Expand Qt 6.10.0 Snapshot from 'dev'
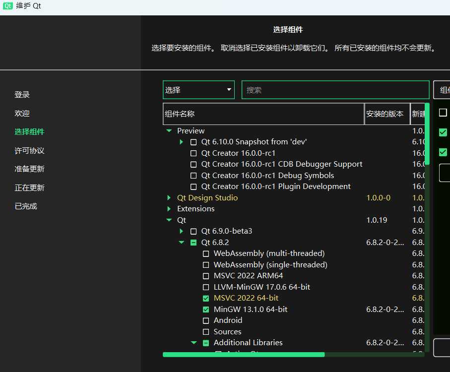This screenshot has width=450, height=372. tap(182, 142)
